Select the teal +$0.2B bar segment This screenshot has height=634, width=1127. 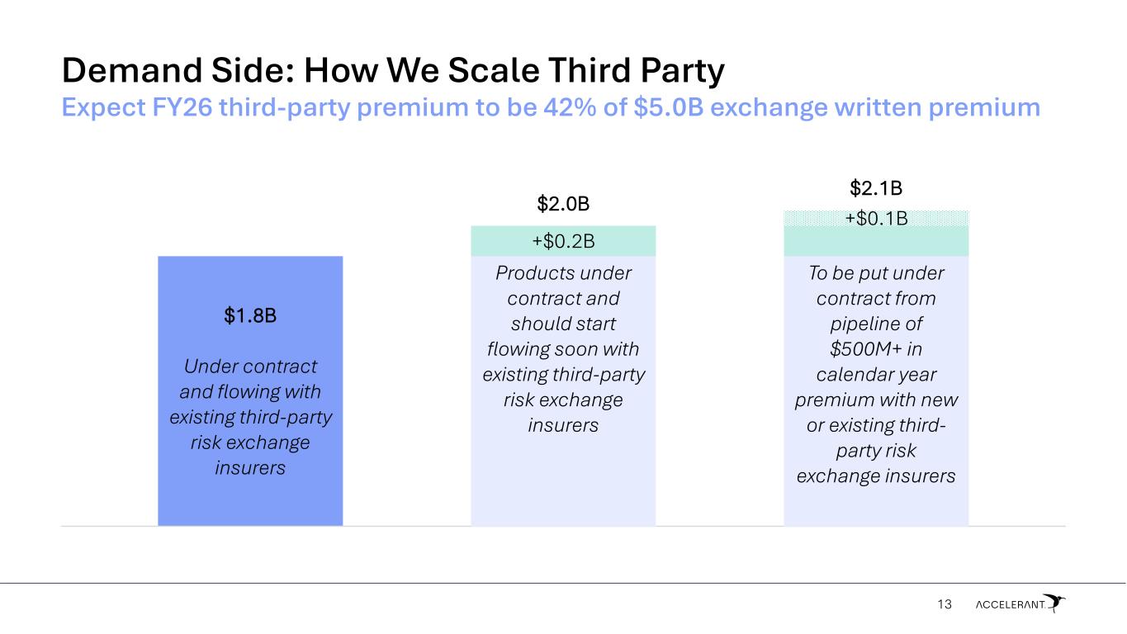coord(563,241)
